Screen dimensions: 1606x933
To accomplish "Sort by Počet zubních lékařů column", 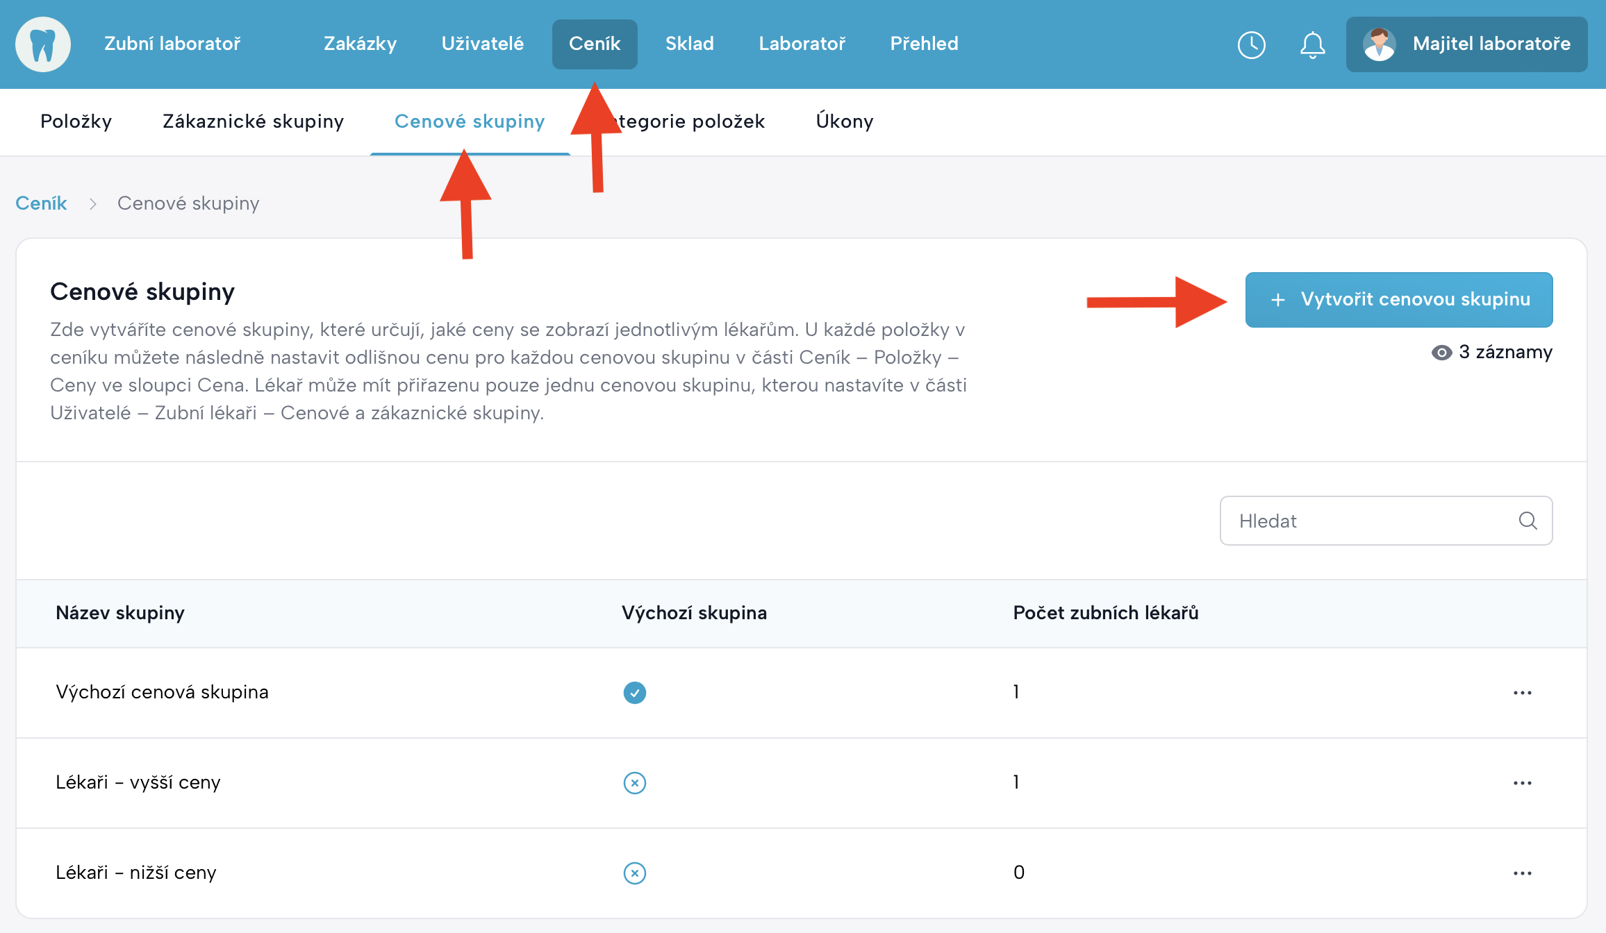I will [1105, 613].
